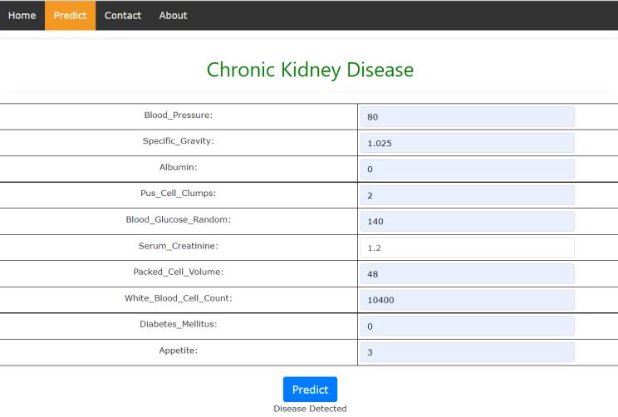618x417 pixels.
Task: Click the White_Blood_Cell_Count input field
Action: (x=467, y=300)
